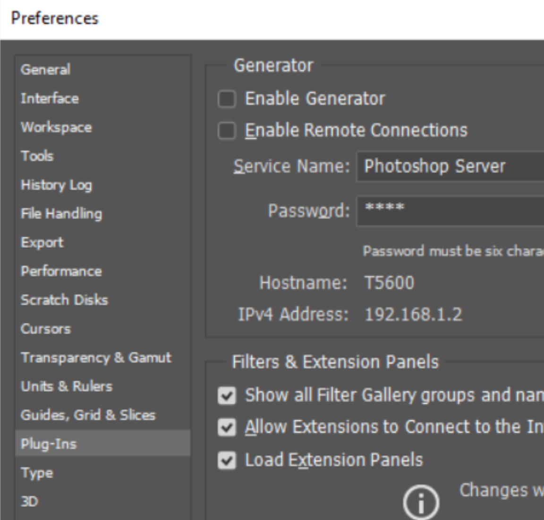Uncheck Allow Extensions to Connect
This screenshot has width=544, height=520.
click(227, 427)
